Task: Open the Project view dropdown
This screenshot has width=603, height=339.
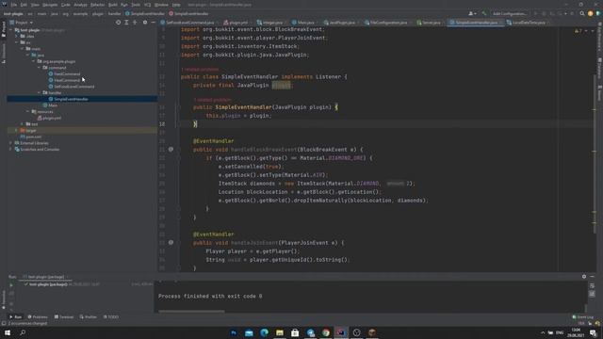Action: point(22,23)
